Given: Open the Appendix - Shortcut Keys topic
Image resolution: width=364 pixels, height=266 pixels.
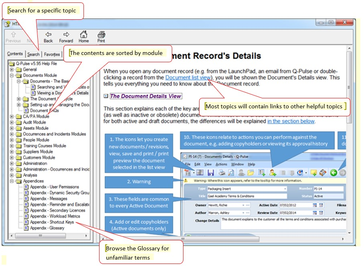Looking at the screenshot, I should point(52,222).
